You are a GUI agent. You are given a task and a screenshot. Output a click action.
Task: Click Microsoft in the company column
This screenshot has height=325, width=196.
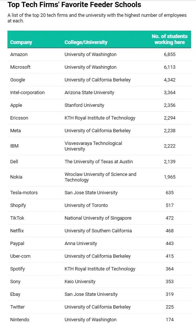[20, 67]
